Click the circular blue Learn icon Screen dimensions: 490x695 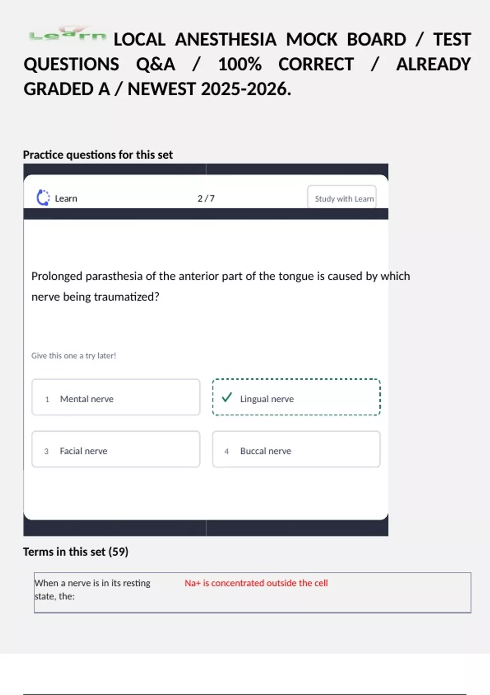[43, 197]
